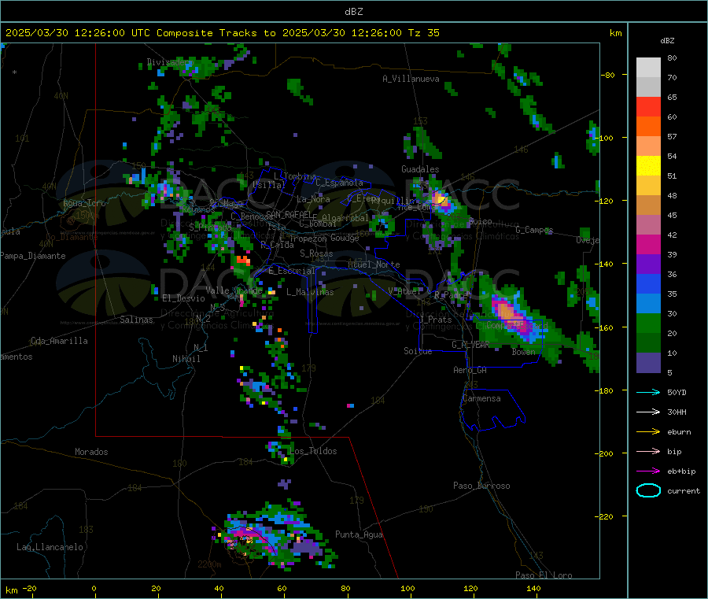Screen dimensions: 708x599
Task: Click the 'Morados' map label
Action: point(91,452)
